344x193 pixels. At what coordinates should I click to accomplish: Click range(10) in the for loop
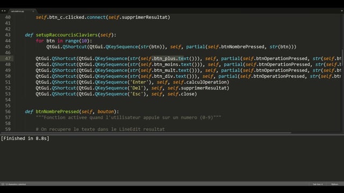coord(77,41)
